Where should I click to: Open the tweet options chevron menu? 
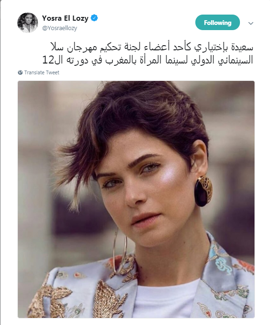click(251, 23)
